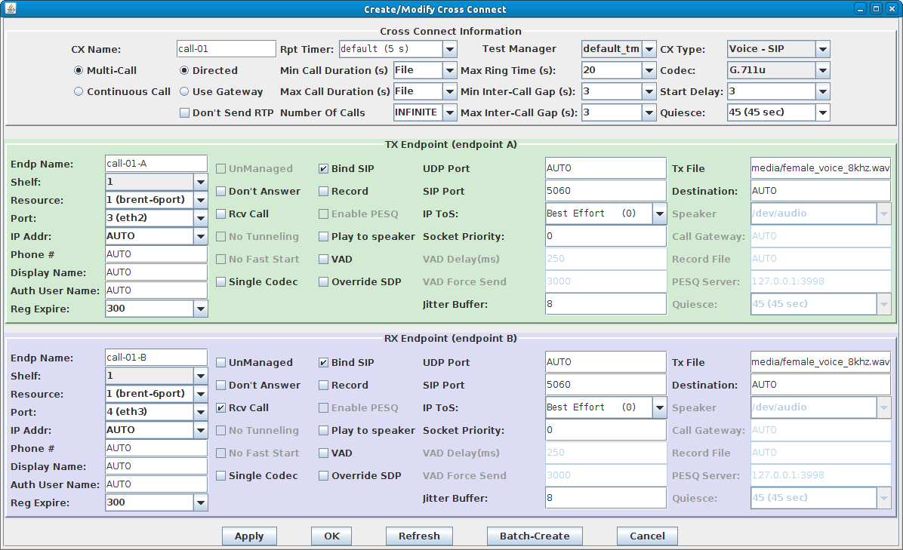903x550 pixels.
Task: Open the Min Inter-Call Gap dropdown
Action: tap(649, 91)
